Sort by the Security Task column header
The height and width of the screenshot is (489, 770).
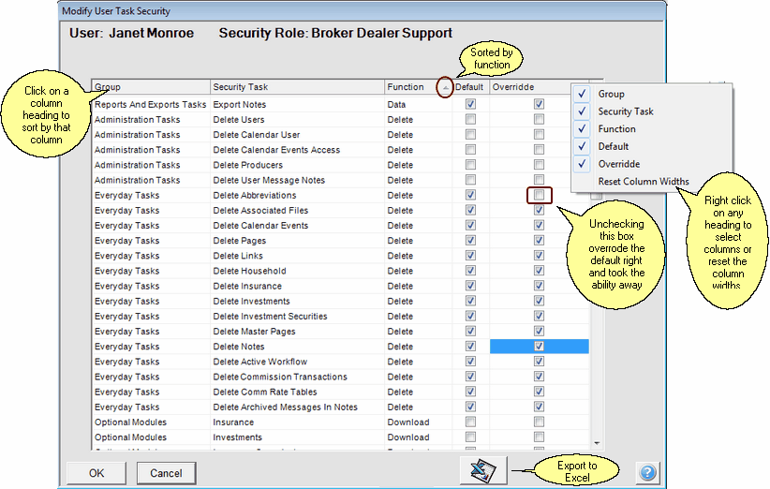click(297, 87)
